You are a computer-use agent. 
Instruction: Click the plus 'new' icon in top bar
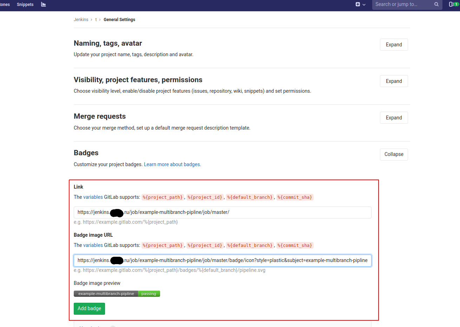click(358, 5)
